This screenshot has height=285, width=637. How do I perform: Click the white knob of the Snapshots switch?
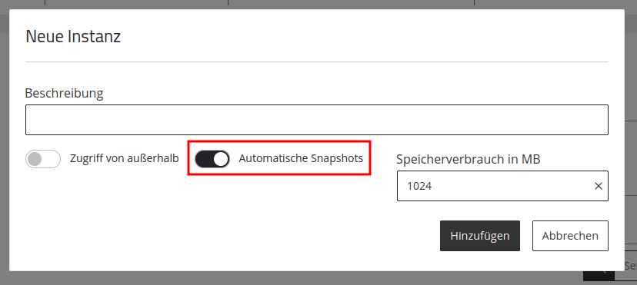tap(221, 159)
